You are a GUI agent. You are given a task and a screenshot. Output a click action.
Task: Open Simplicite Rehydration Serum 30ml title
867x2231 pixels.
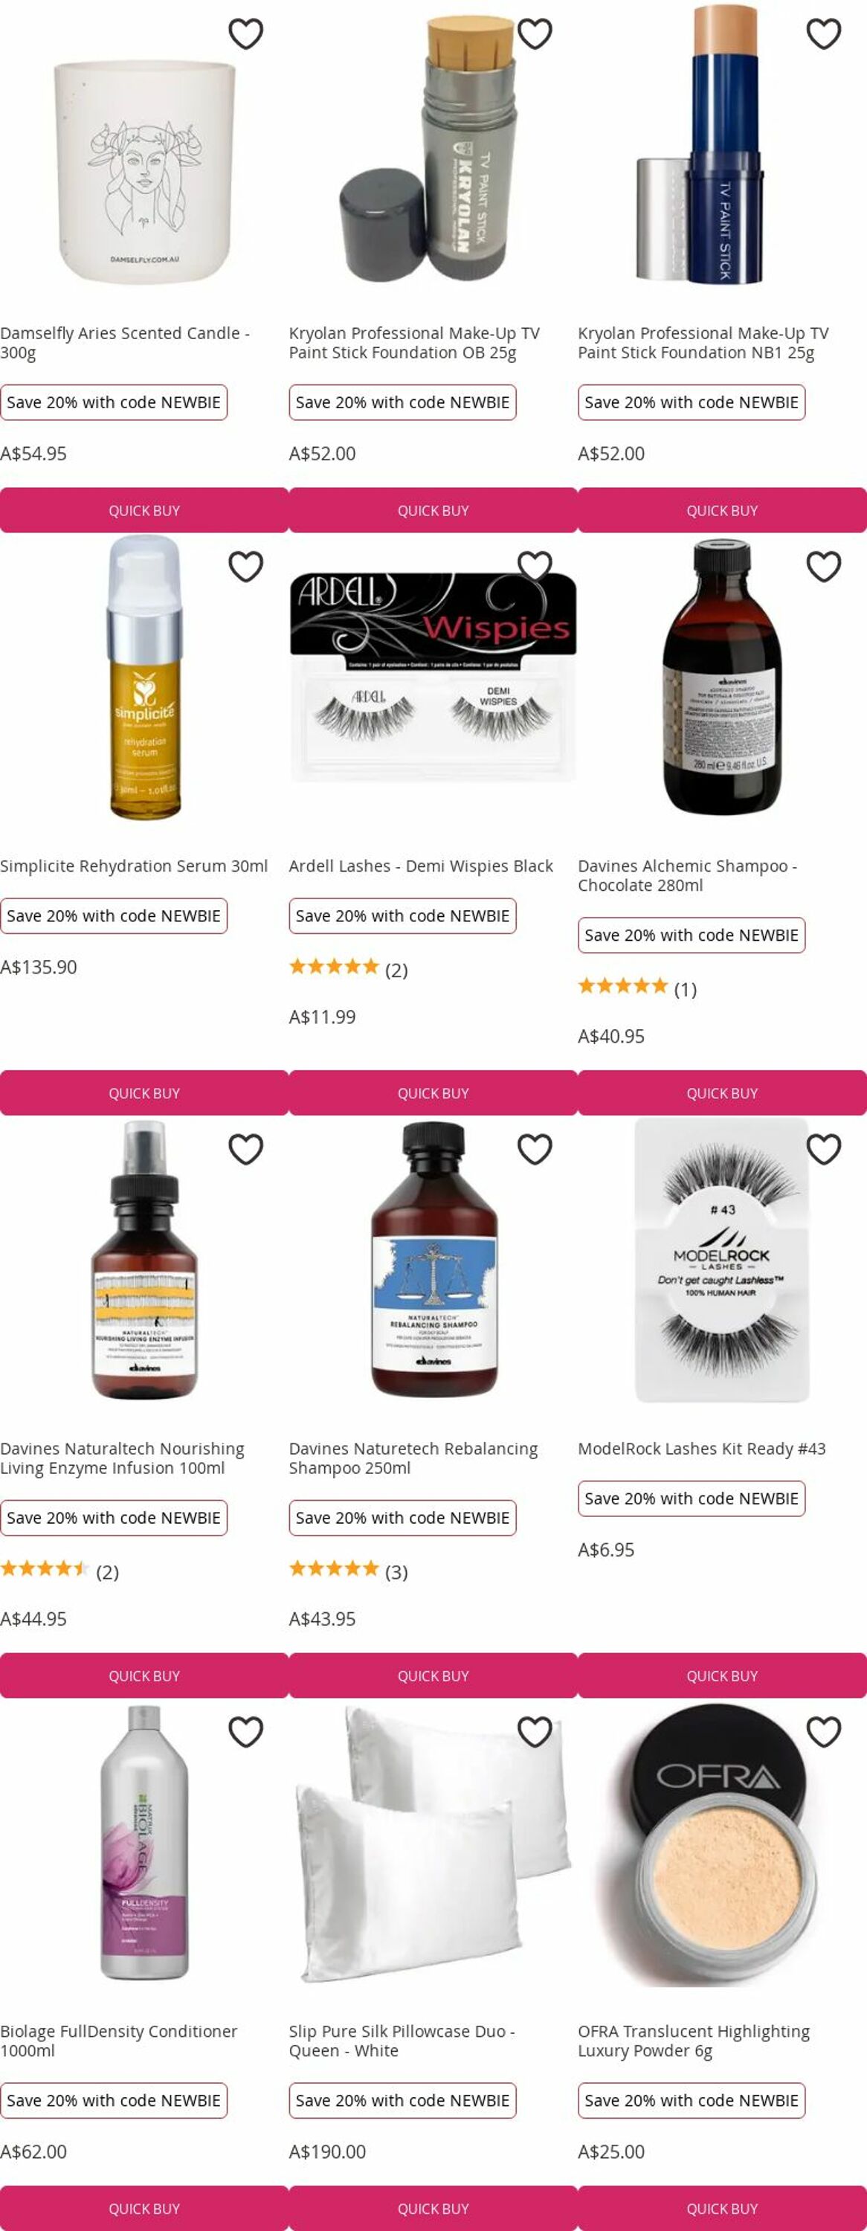click(135, 866)
